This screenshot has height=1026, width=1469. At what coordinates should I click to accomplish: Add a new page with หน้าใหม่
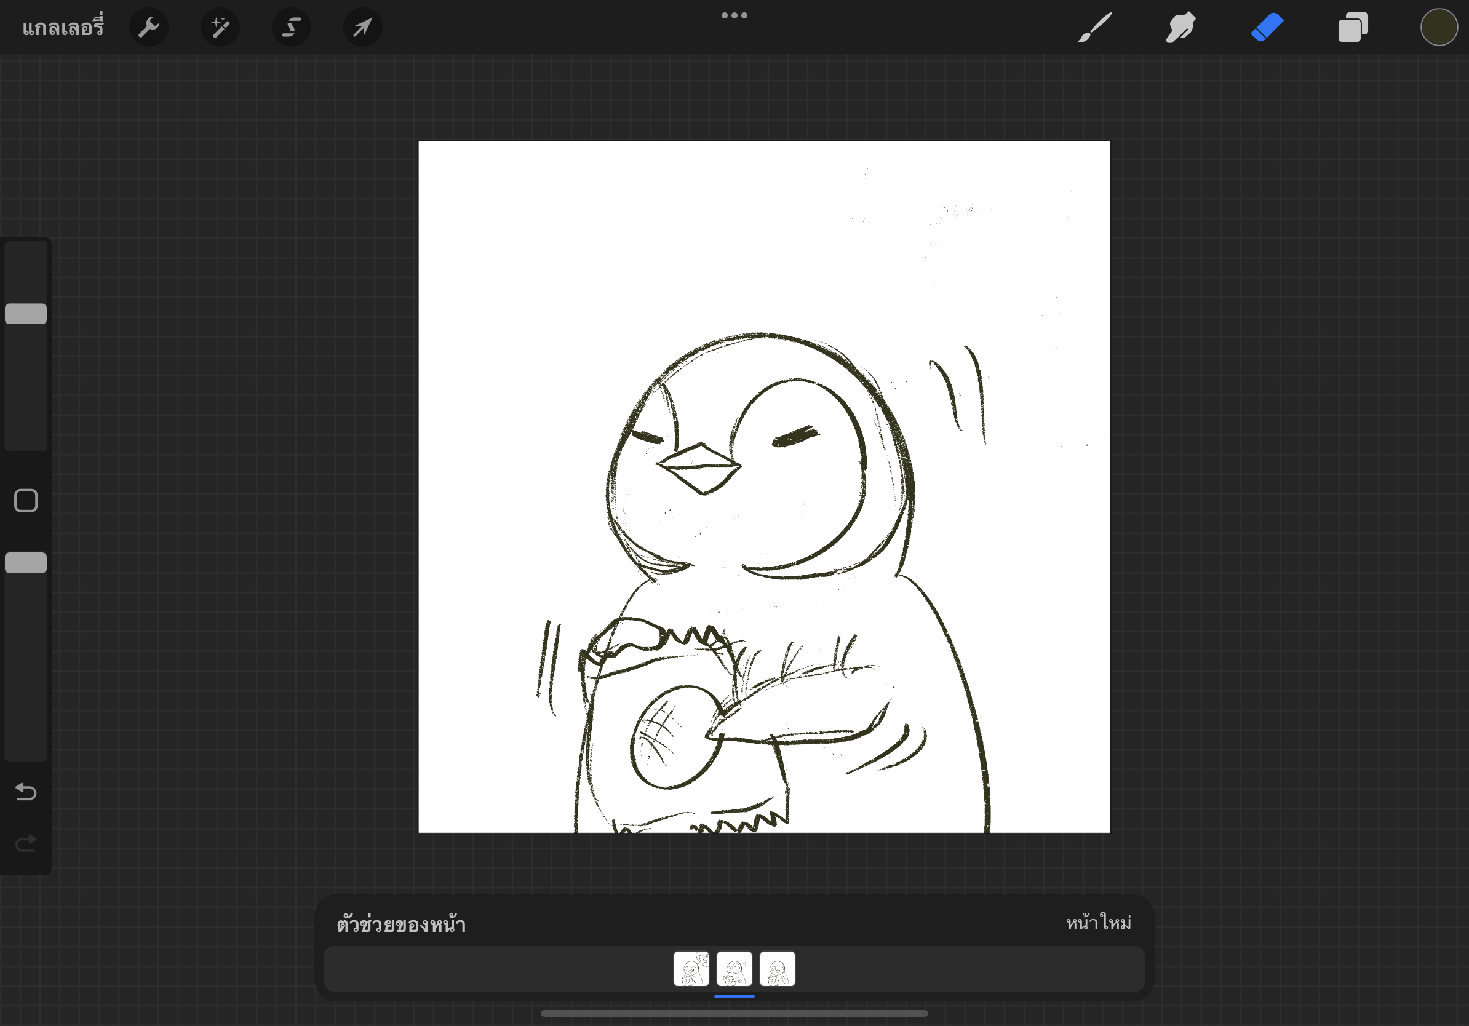(x=1098, y=923)
